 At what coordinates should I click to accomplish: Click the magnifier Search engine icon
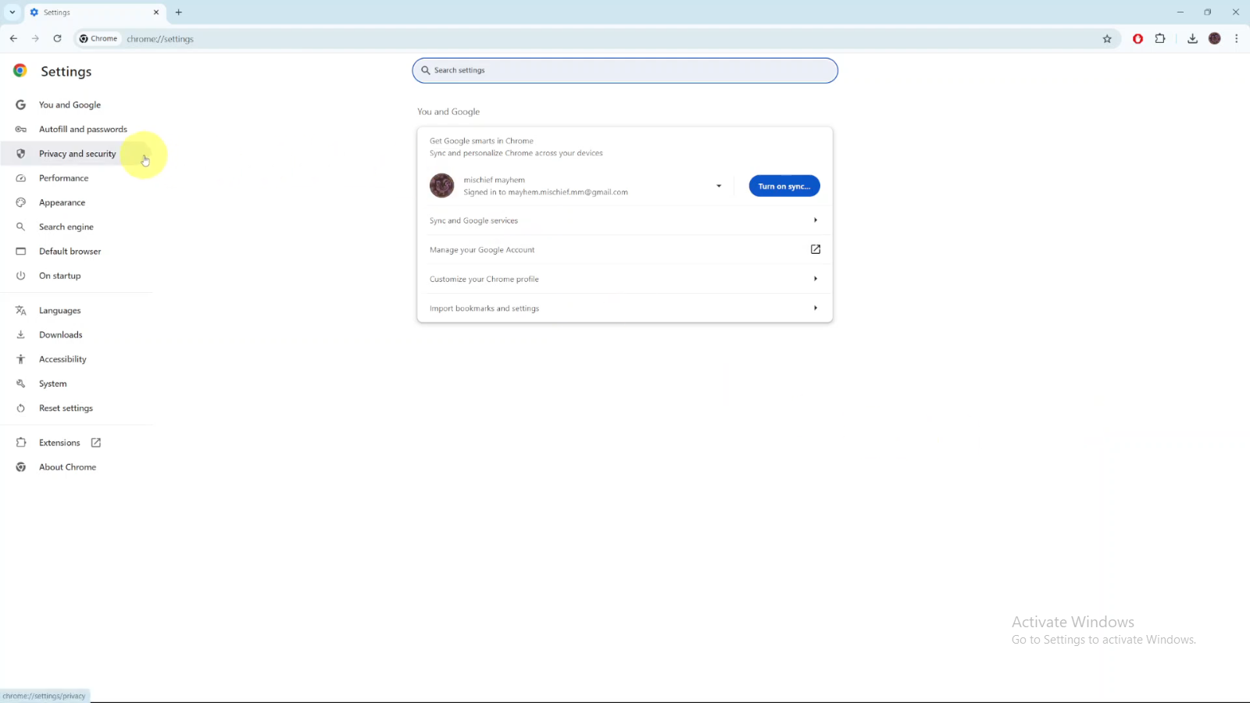point(21,227)
